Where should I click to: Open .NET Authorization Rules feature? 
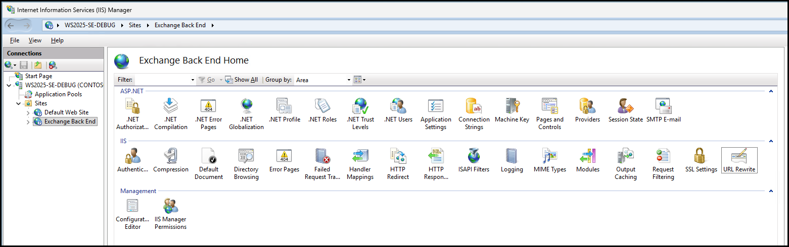(x=133, y=114)
